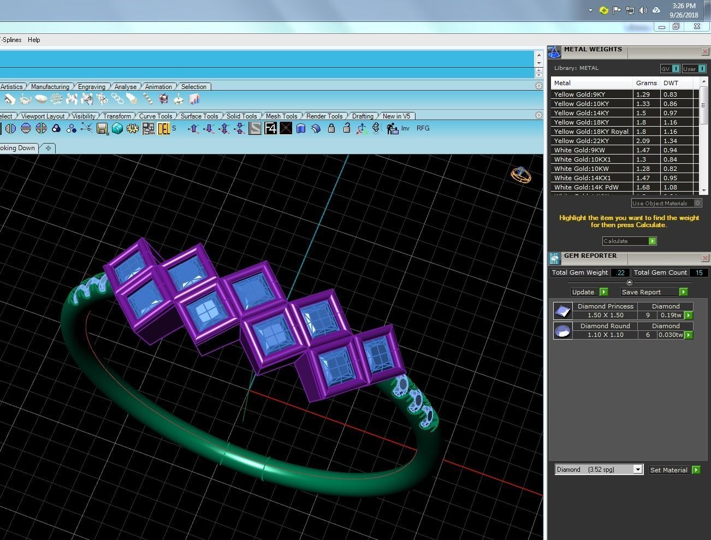Collapse the Gem Reporter totals arrow
The width and height of the screenshot is (711, 540).
pos(630,282)
